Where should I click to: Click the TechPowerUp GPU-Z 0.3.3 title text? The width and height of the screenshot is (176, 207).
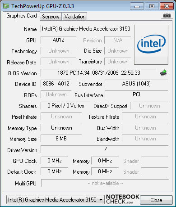tap(42, 6)
